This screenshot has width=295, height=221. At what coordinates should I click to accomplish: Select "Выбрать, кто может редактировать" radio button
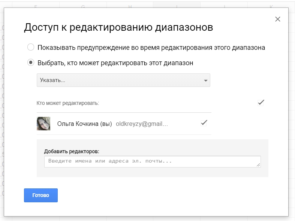pyautogui.click(x=31, y=63)
